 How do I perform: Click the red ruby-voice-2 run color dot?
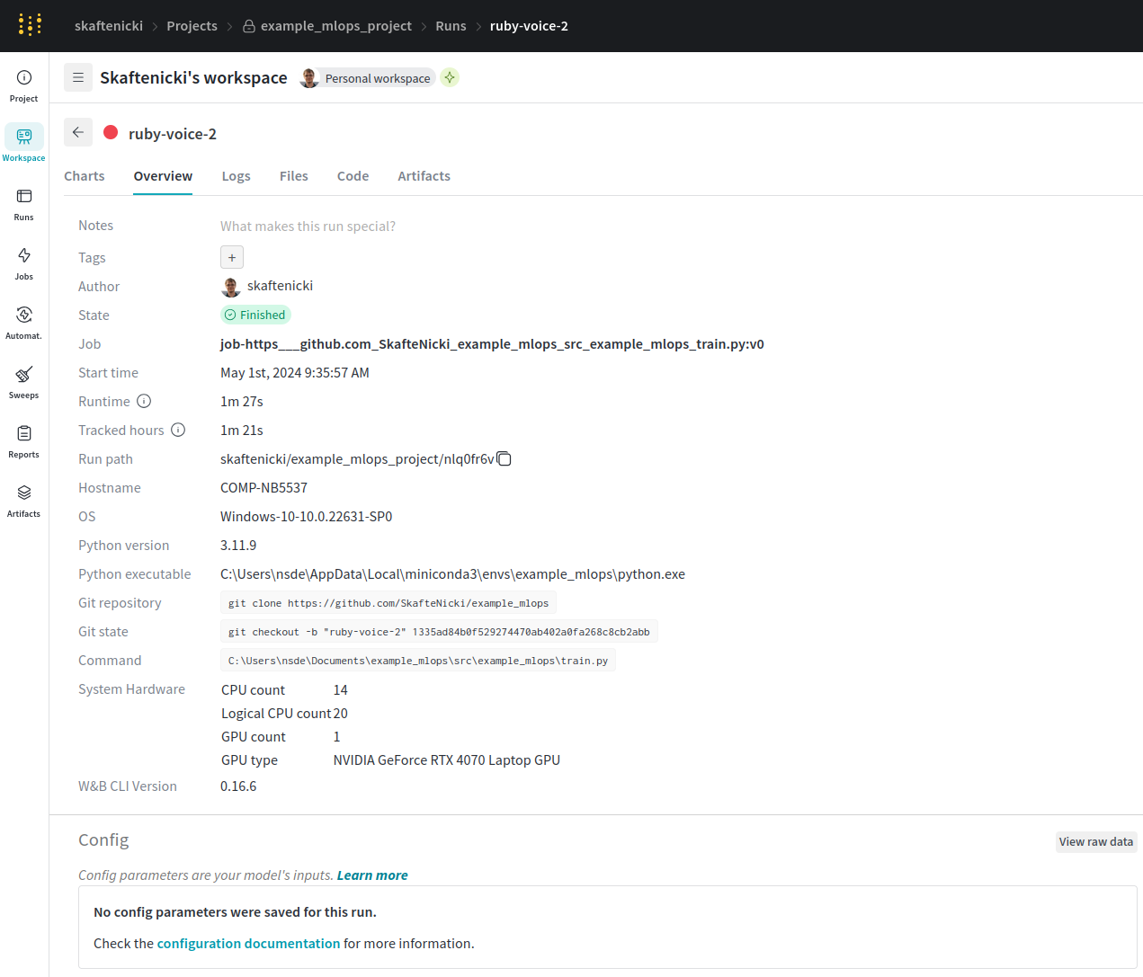coord(111,133)
